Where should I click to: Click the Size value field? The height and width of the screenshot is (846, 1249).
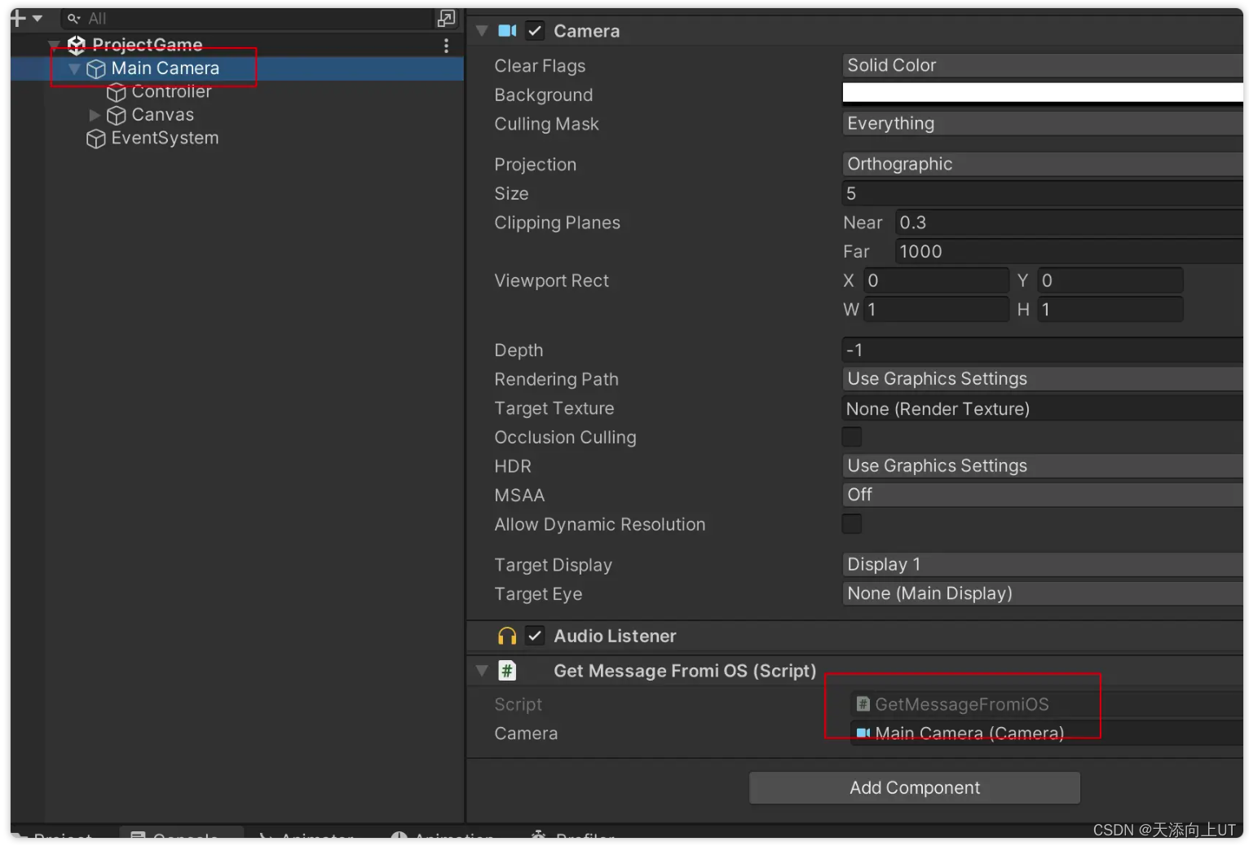point(1042,193)
